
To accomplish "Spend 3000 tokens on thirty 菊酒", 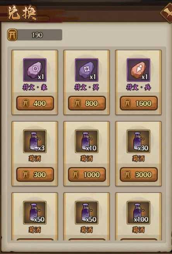I will click(139, 175).
